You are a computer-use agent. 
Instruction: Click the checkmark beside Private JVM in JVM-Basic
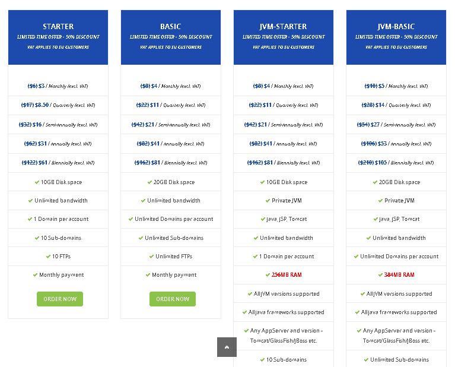point(380,201)
